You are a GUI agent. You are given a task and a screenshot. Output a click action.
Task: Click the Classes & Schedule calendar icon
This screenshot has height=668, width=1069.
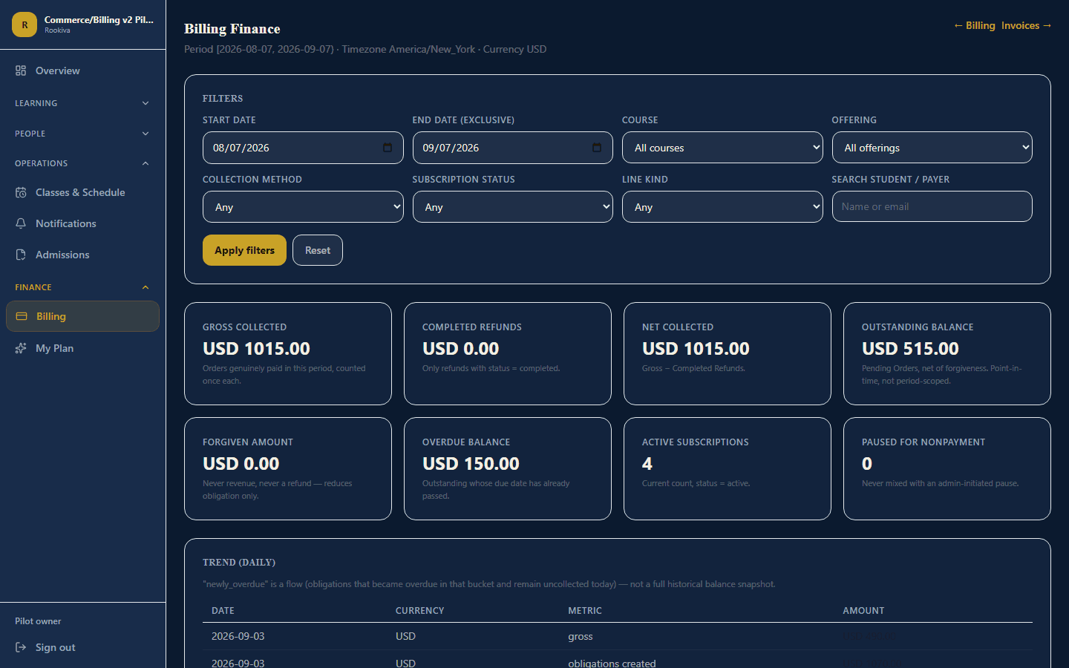pos(21,192)
